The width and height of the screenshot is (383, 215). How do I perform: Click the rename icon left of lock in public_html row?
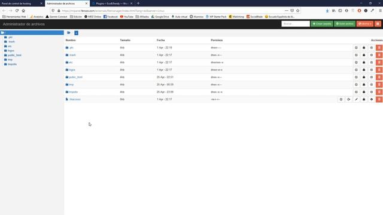pyautogui.click(x=356, y=77)
